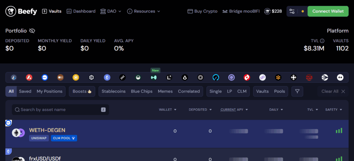This screenshot has width=354, height=161.
Task: Select the Arbitrum chain filter icon
Action: pyautogui.click(x=14, y=78)
